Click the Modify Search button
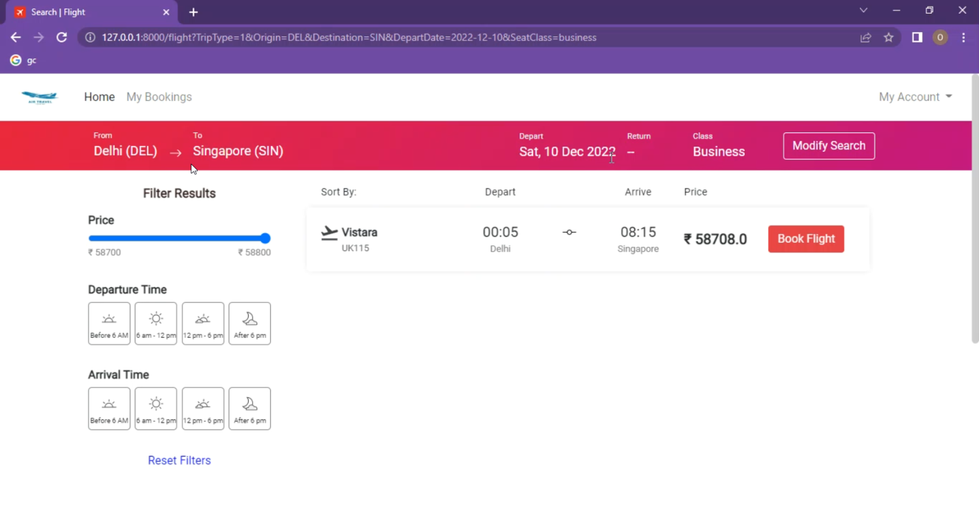 (828, 146)
